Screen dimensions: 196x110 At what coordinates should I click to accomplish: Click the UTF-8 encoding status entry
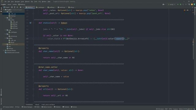click(x=170, y=109)
